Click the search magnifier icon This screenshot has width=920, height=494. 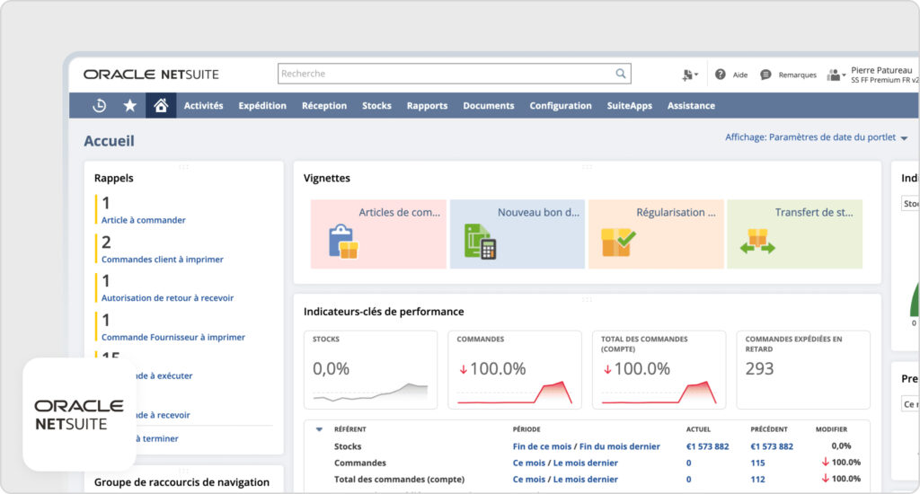coord(620,74)
